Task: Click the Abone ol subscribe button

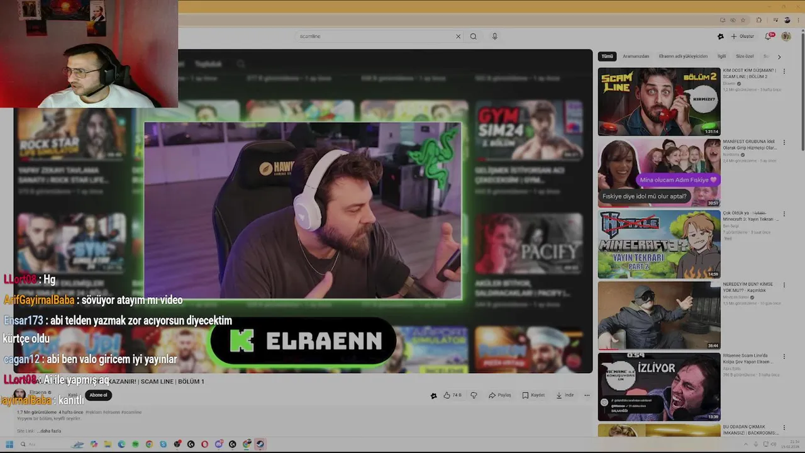Action: point(98,395)
